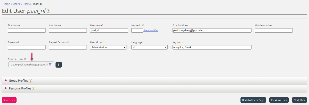Go to Home breadcrumb link
This screenshot has height=105, width=309.
(6, 4)
